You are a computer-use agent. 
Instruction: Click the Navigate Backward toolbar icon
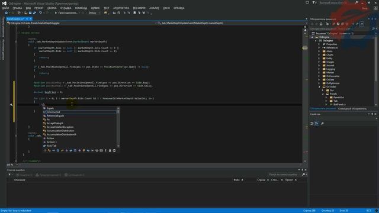[7, 13]
